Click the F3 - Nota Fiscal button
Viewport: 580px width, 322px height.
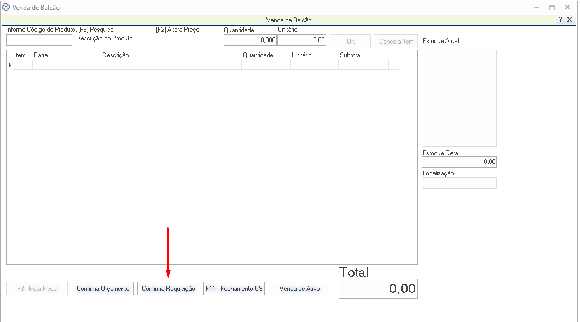click(37, 289)
